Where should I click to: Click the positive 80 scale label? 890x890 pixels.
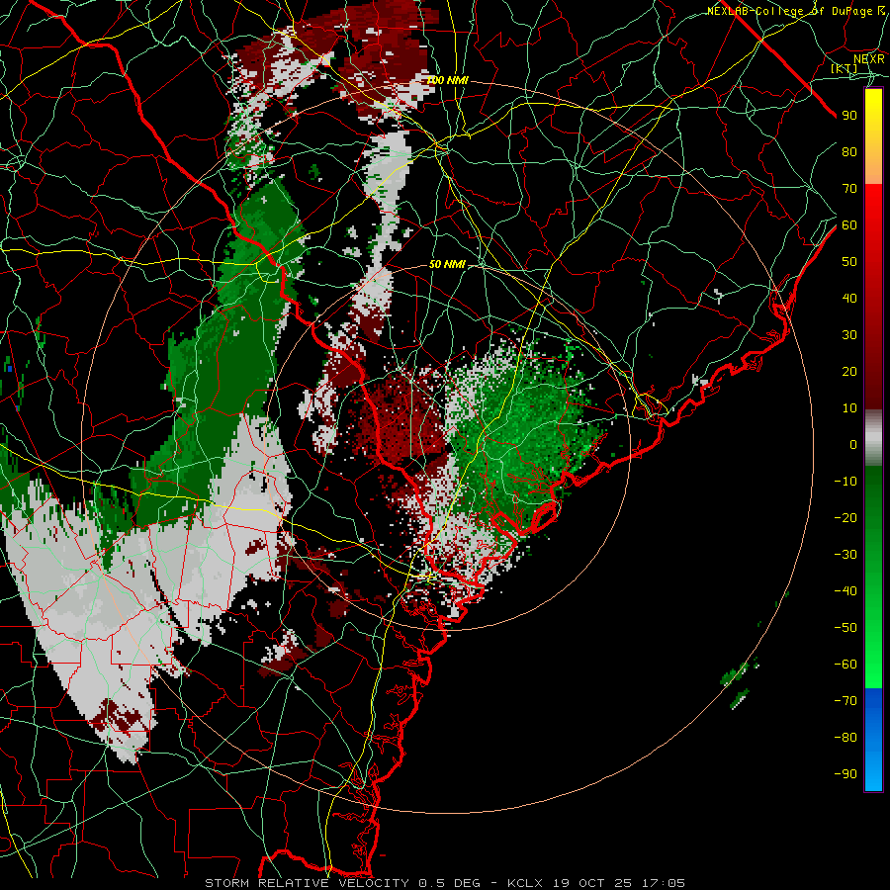[x=849, y=152]
